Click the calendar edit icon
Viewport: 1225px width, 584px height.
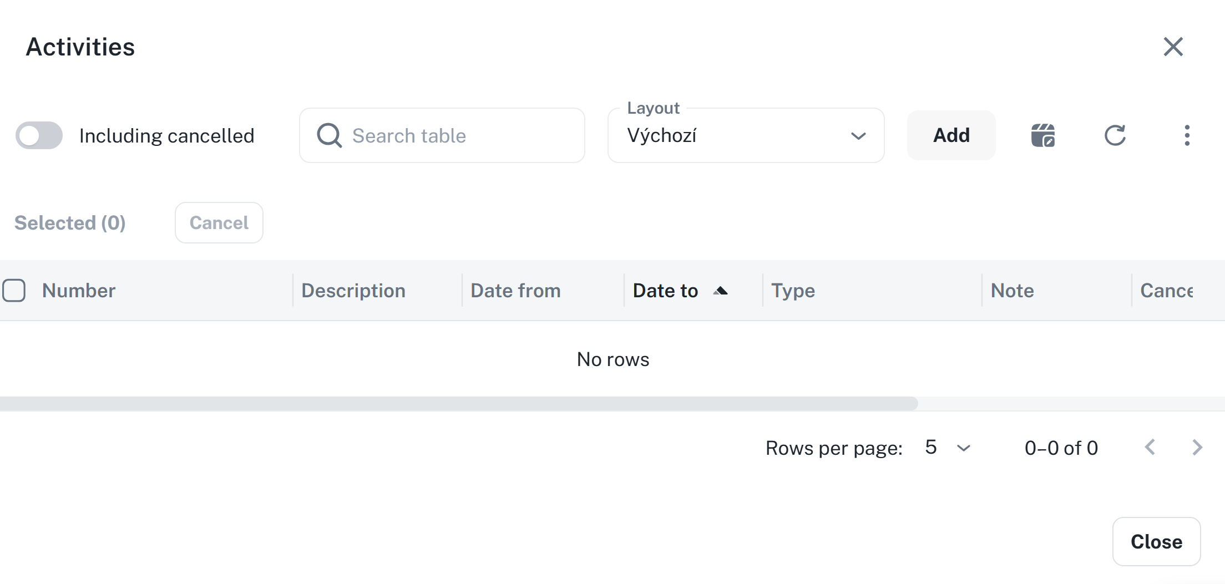click(1043, 135)
